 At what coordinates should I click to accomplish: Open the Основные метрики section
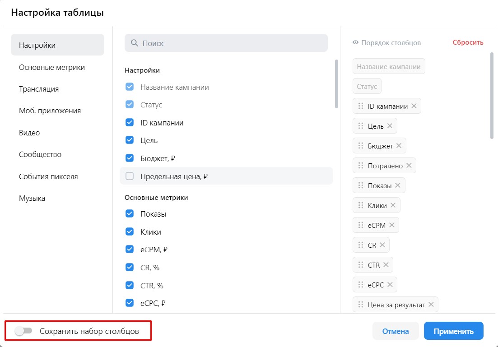(x=52, y=67)
